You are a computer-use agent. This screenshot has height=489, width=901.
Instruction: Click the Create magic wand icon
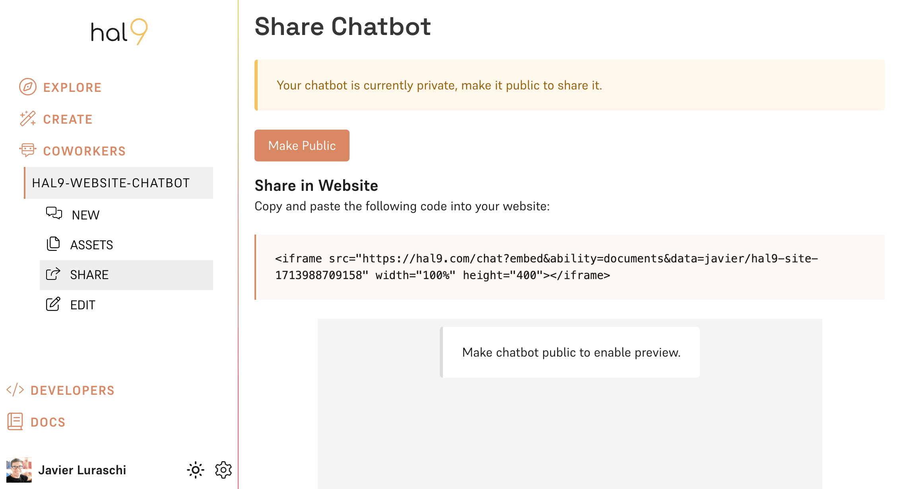[28, 118]
